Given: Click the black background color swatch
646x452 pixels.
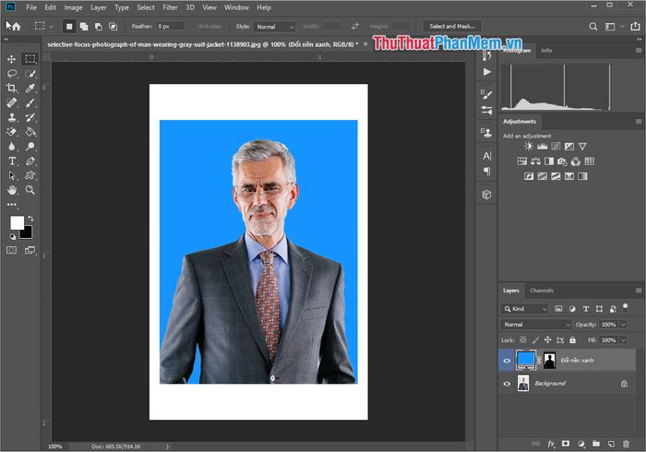Looking at the screenshot, I should pos(27,233).
